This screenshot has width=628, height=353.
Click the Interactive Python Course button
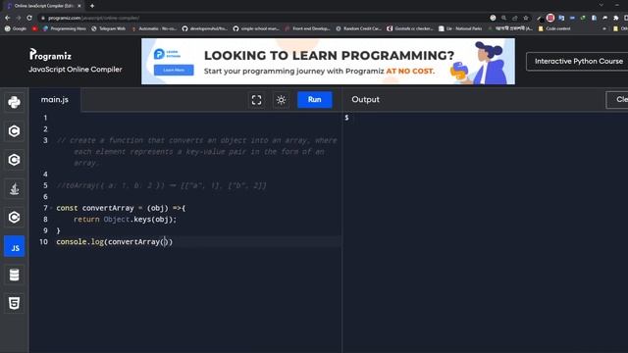tap(579, 61)
